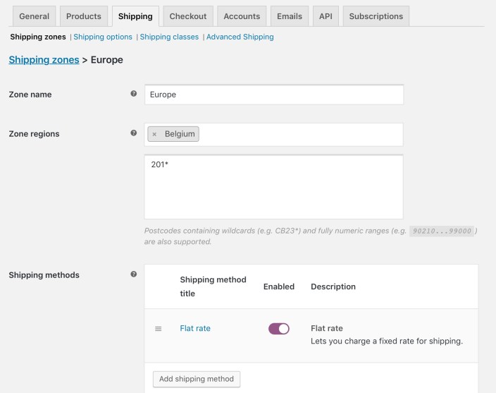The height and width of the screenshot is (393, 496).
Task: Select the Shipping settings tab
Action: click(135, 16)
